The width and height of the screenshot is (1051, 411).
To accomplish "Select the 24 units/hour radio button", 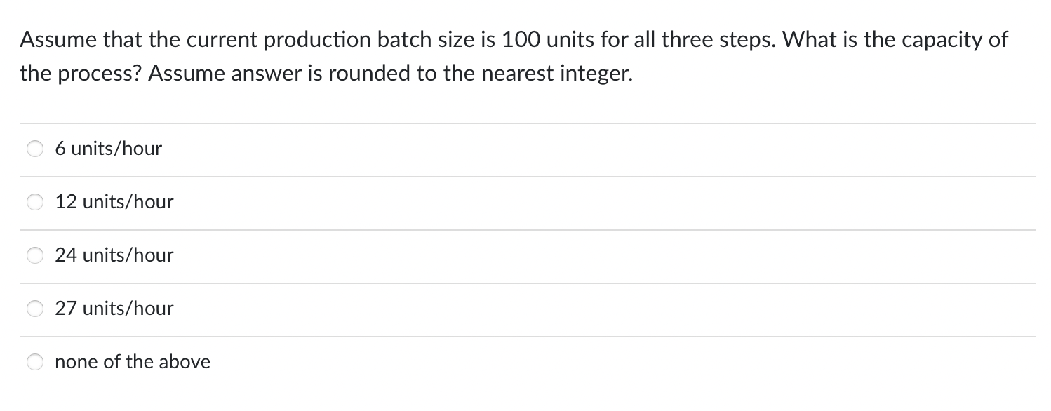I will (34, 255).
